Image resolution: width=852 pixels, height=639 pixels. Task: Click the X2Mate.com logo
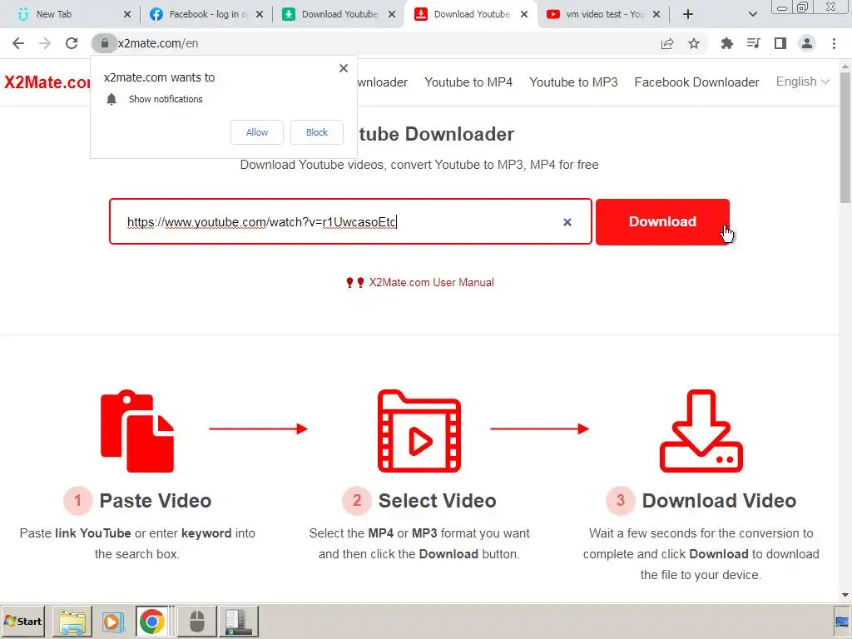pos(47,82)
